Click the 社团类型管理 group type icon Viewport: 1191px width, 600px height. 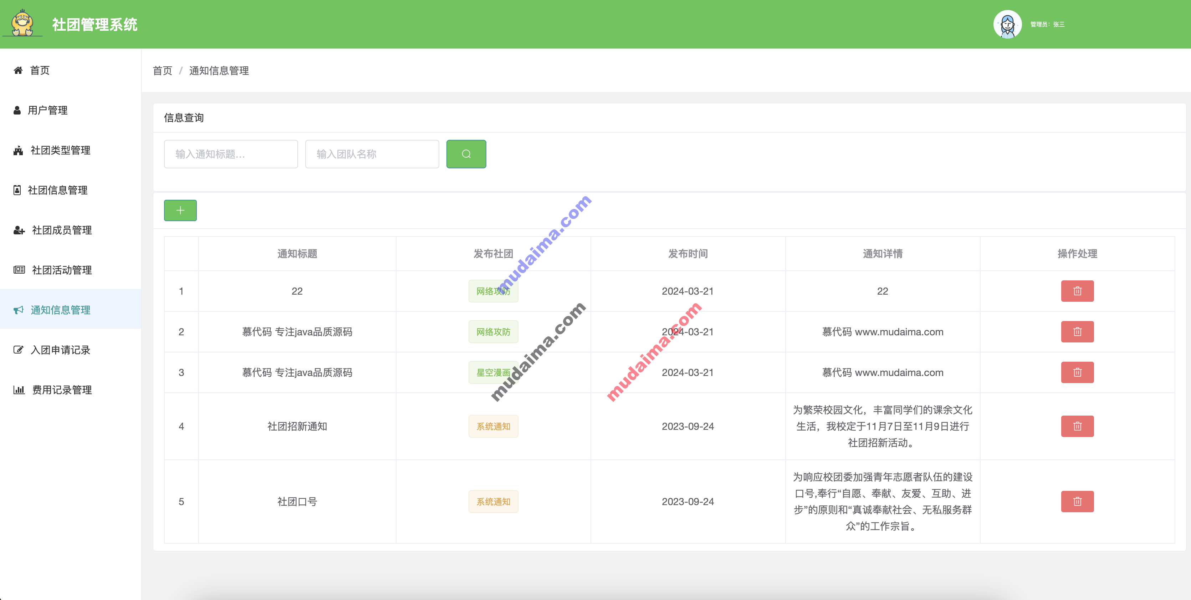[17, 150]
